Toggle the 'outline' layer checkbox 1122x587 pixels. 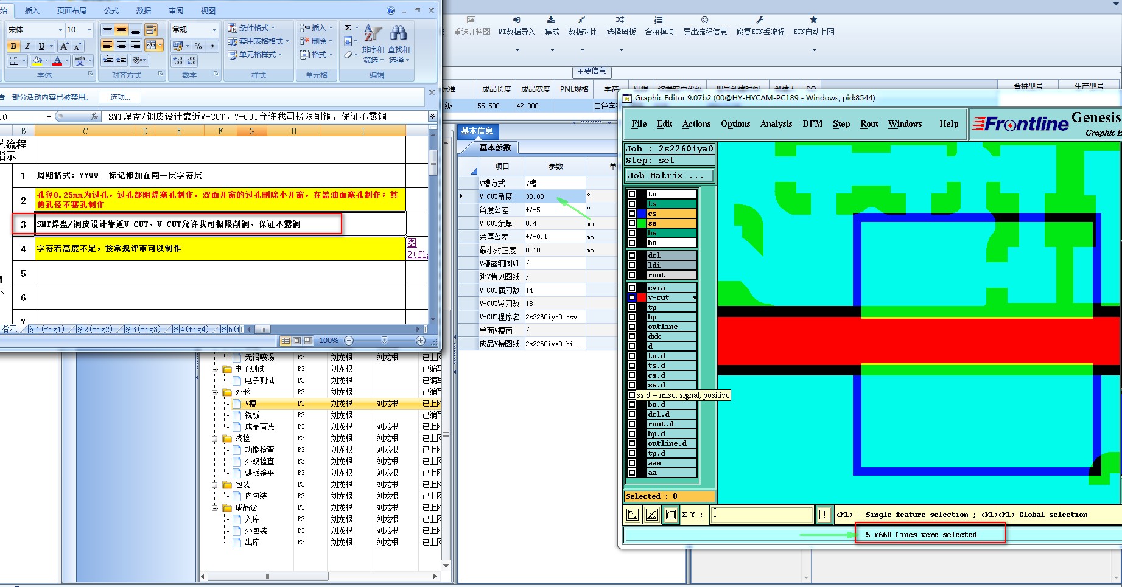pyautogui.click(x=632, y=327)
